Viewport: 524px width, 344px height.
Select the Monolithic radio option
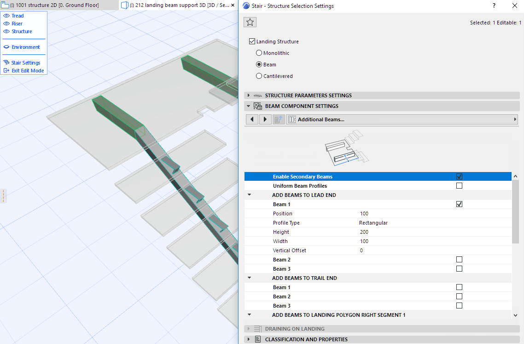[x=259, y=53]
